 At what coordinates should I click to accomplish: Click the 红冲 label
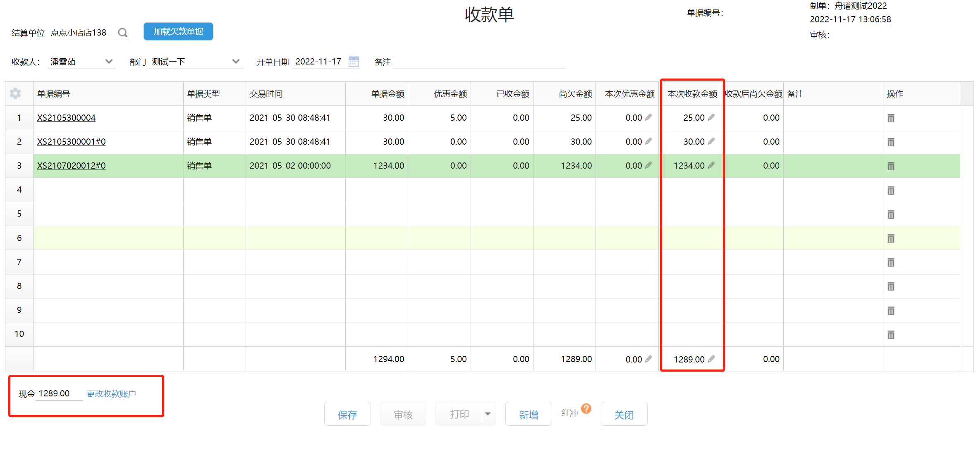click(569, 413)
